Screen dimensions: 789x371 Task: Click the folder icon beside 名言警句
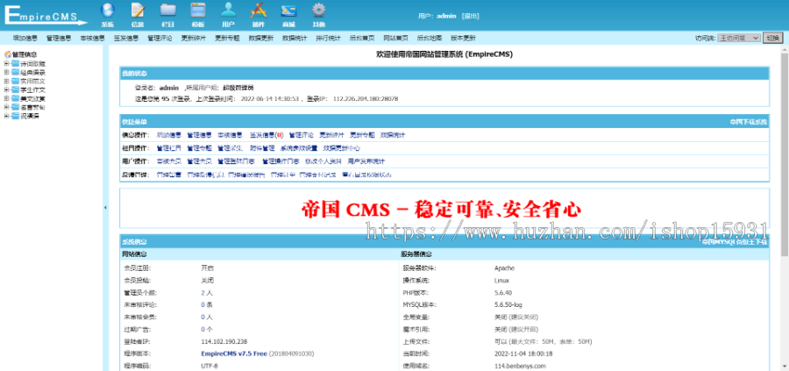click(x=15, y=107)
